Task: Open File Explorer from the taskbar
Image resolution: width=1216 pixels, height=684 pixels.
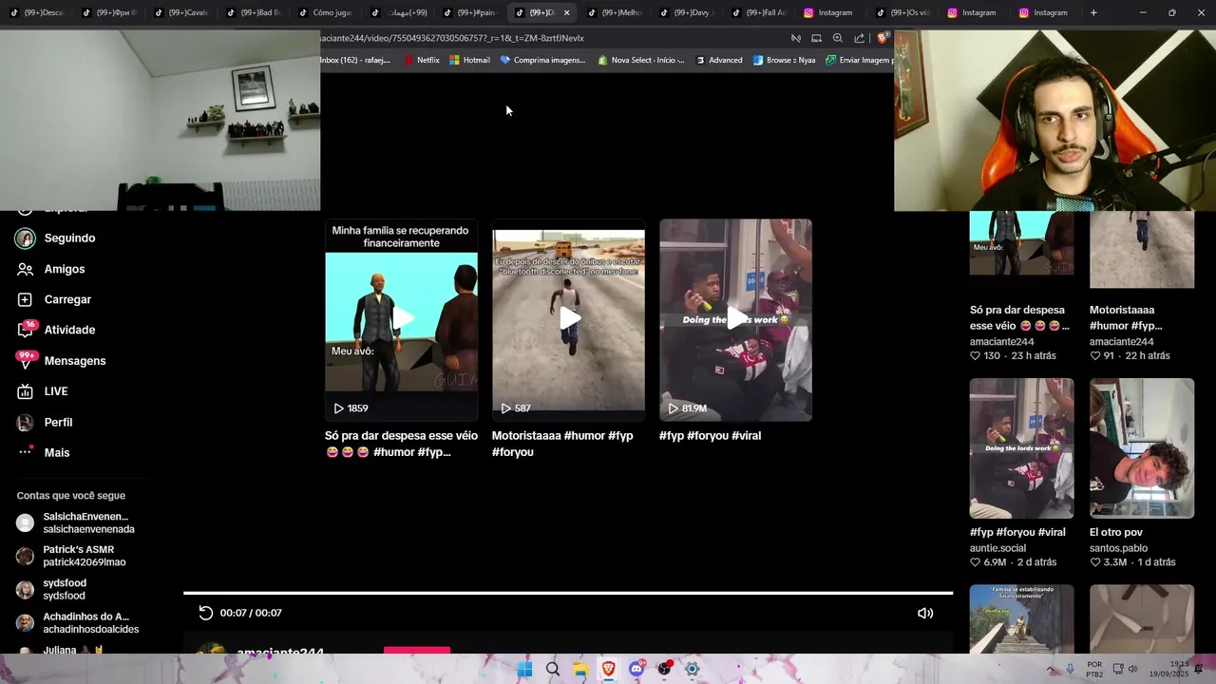Action: (580, 669)
